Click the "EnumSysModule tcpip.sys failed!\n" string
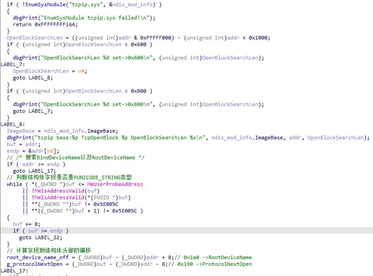 [x=95, y=18]
